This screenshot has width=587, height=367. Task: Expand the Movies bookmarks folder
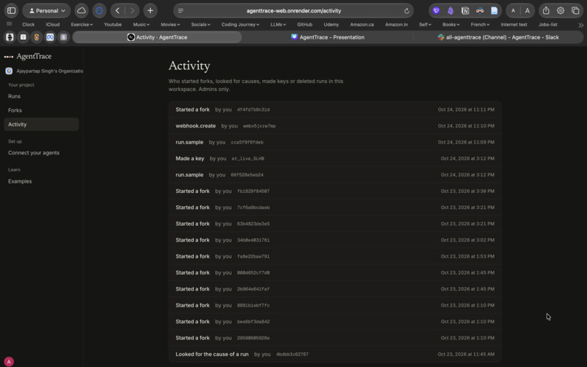point(170,24)
